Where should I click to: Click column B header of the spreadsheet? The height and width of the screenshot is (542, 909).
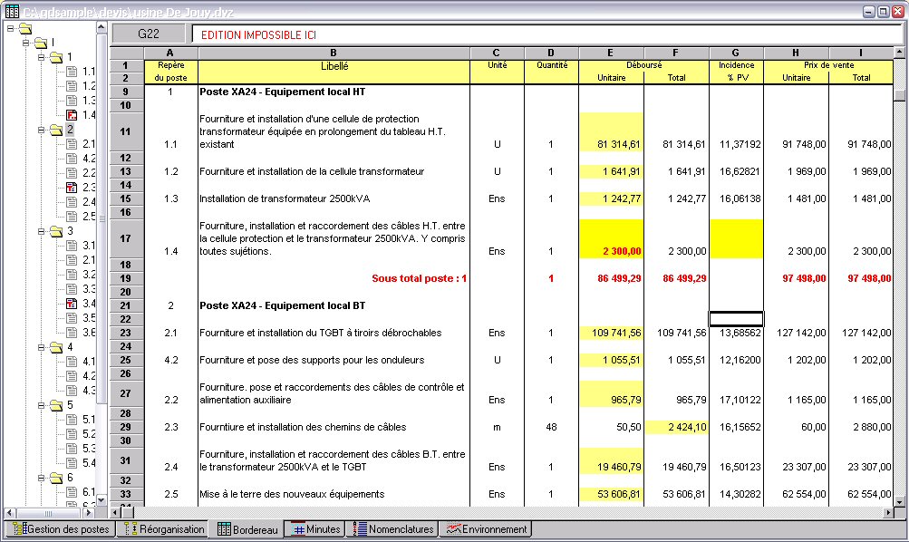[334, 53]
